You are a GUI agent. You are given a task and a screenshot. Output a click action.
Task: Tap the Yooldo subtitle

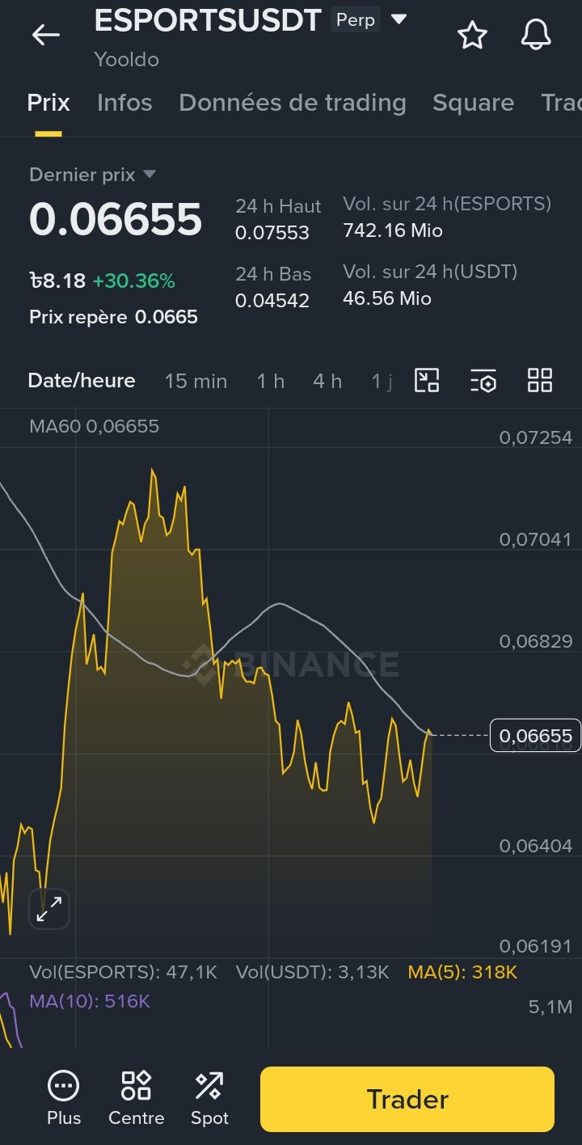pyautogui.click(x=126, y=60)
